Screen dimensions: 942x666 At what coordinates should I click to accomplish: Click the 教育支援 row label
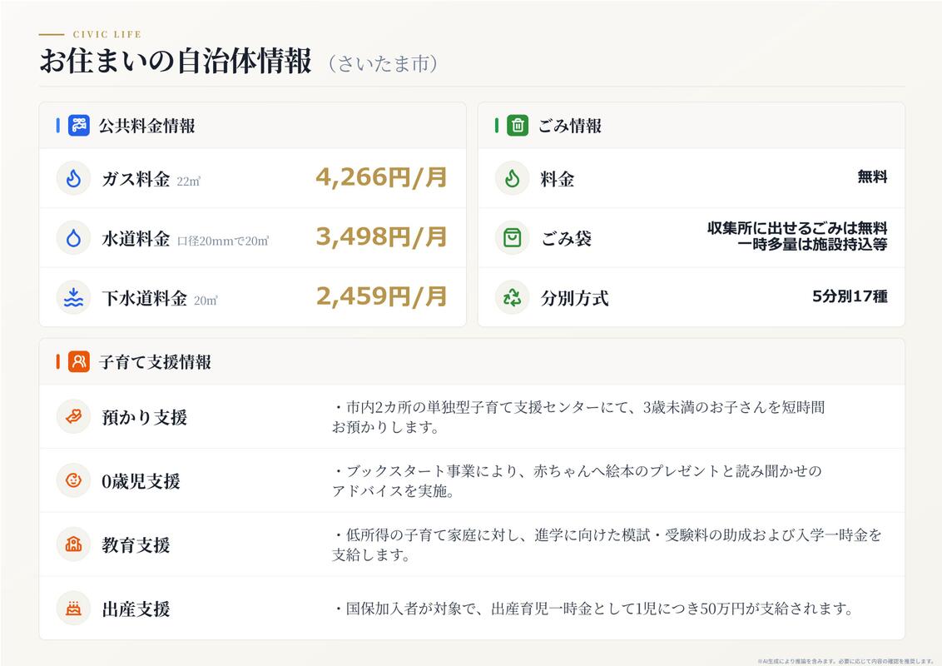[136, 545]
